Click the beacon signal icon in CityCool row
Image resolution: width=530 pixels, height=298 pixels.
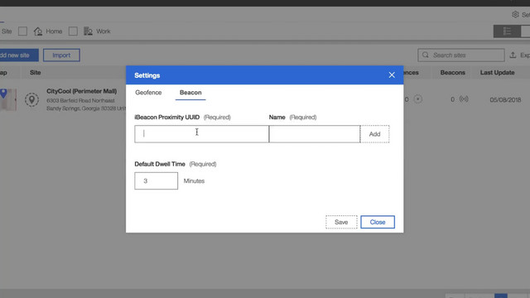(x=464, y=99)
